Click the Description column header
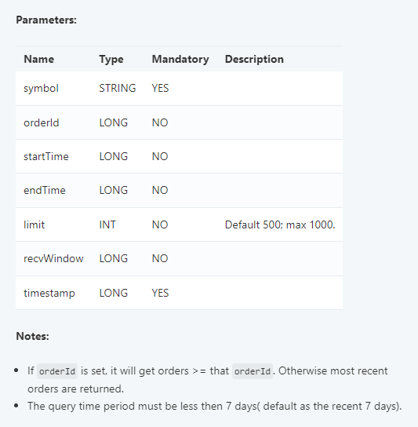418x427 pixels. tap(254, 59)
